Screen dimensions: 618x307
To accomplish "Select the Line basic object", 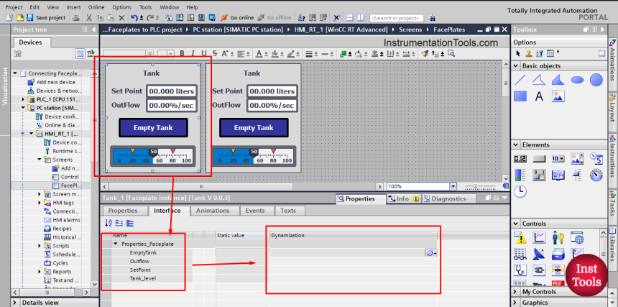I will point(520,80).
